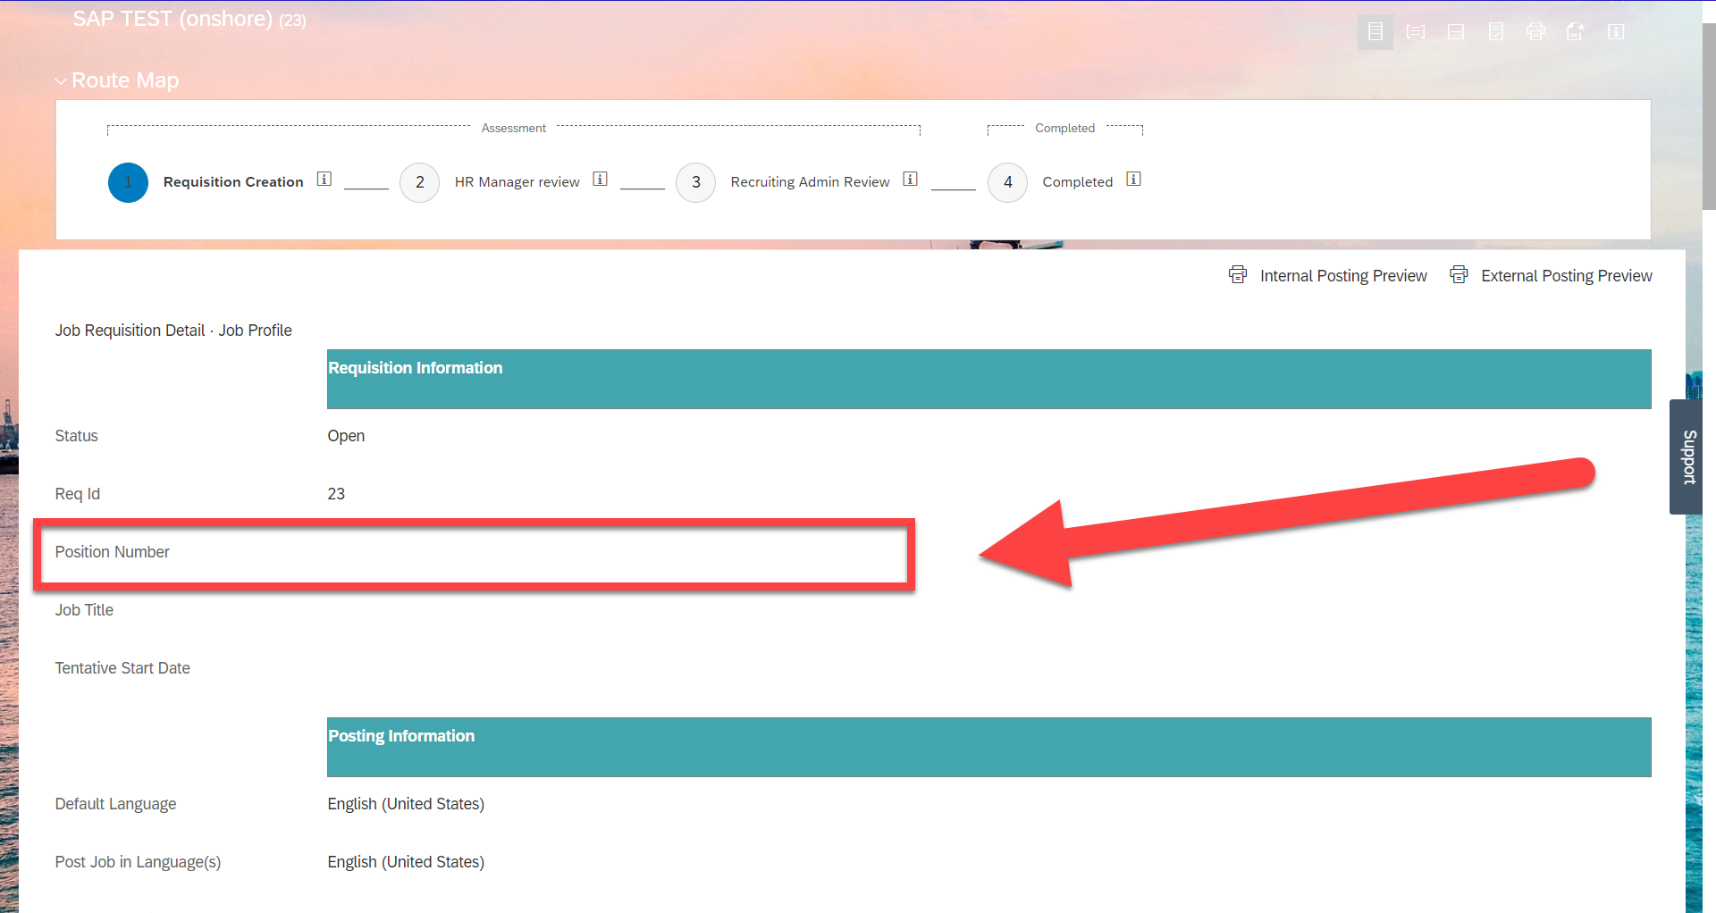1716x913 pixels.
Task: Click the 'Assessment' stage label
Action: (513, 129)
